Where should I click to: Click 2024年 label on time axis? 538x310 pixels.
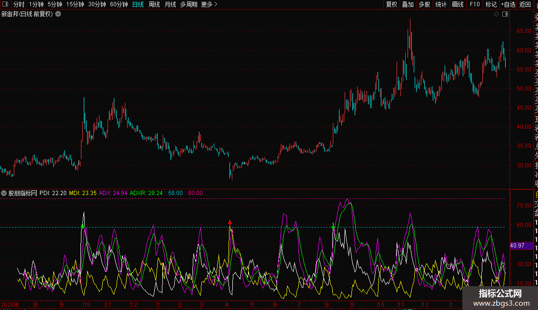10,304
